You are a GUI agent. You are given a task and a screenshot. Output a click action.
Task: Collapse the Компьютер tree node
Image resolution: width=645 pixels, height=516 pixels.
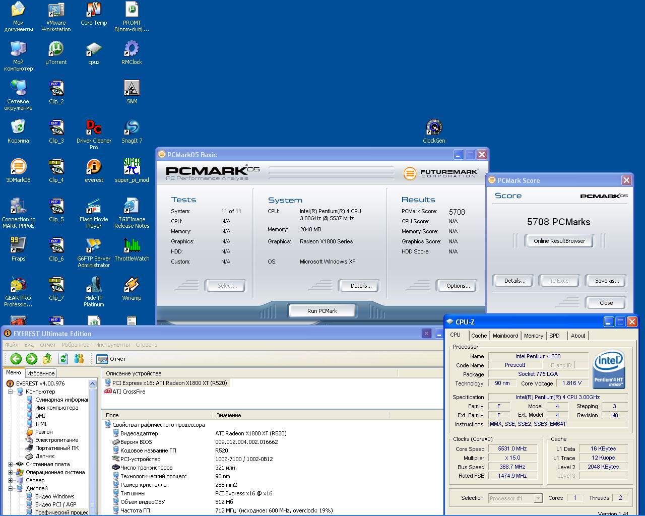point(11,392)
